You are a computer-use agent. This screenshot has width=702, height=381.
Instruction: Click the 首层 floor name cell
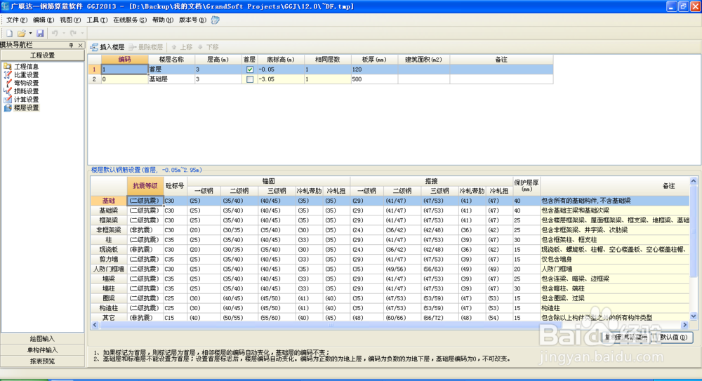pyautogui.click(x=171, y=69)
